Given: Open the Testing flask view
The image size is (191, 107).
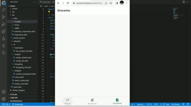Looking at the screenshot, I should coord(4,39).
